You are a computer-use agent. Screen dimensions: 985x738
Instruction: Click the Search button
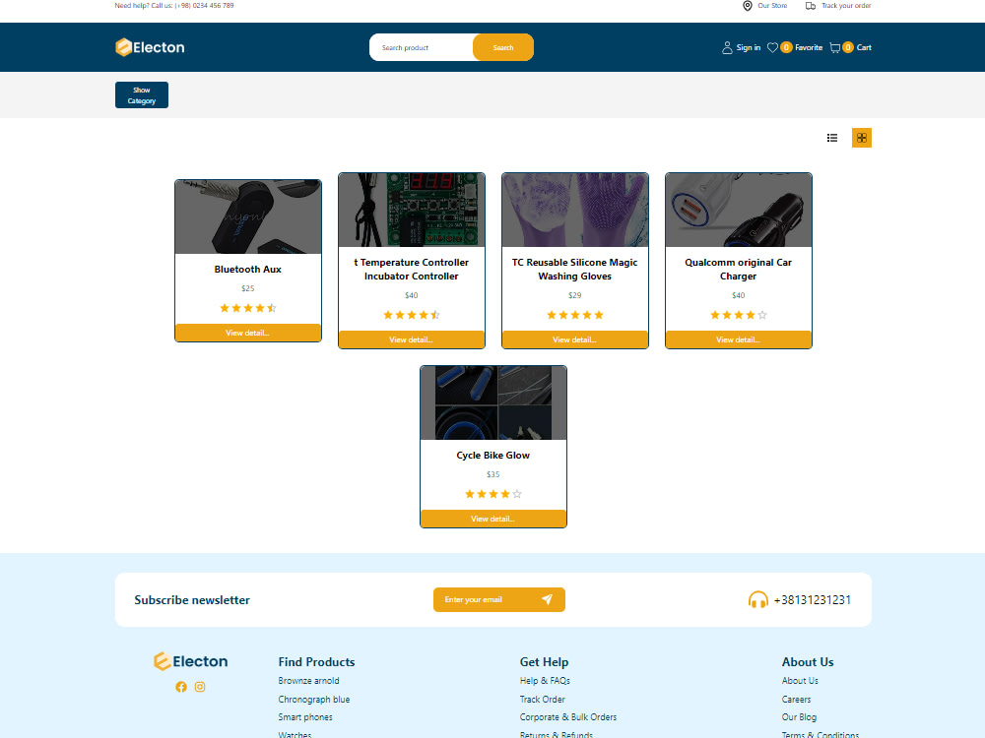pos(503,47)
